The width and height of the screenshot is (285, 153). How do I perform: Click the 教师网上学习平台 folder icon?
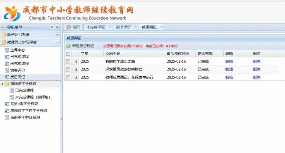[x=3, y=42]
